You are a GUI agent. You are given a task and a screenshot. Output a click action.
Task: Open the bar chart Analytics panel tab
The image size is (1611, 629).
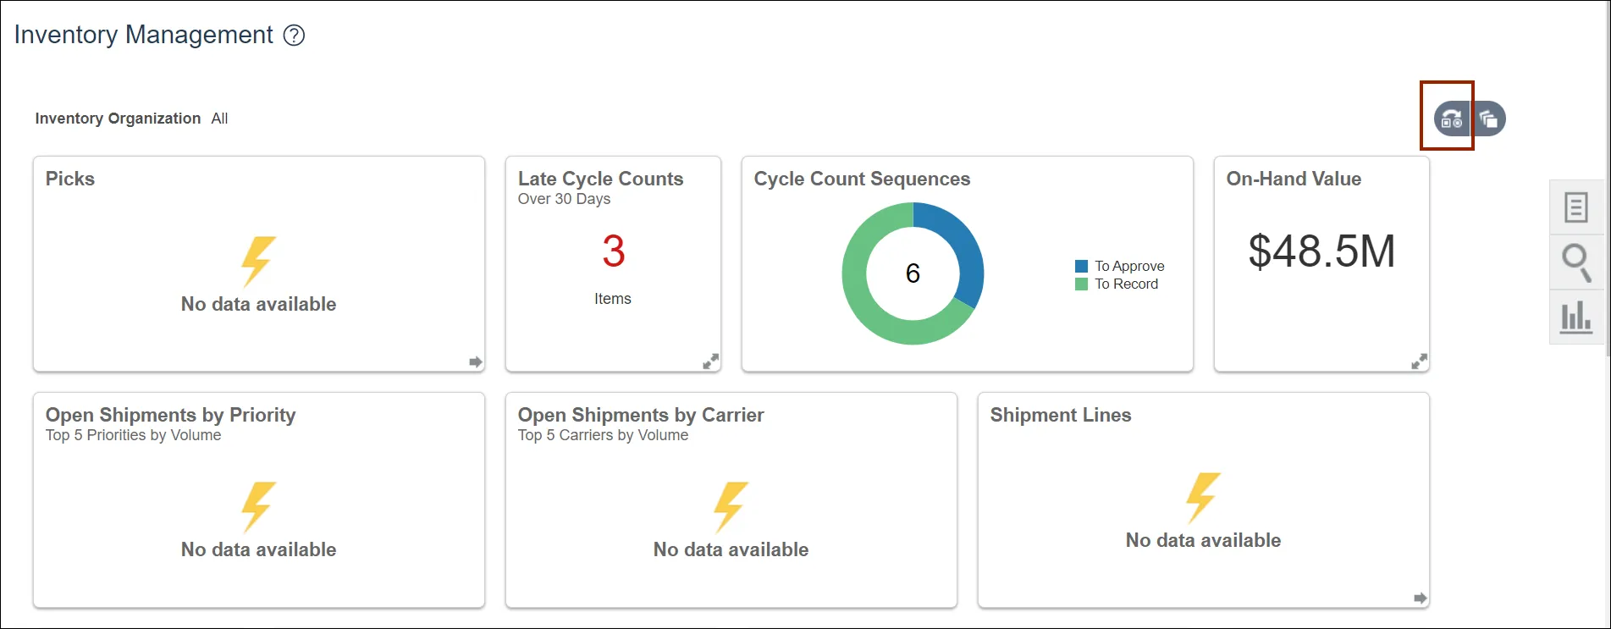[1575, 317]
